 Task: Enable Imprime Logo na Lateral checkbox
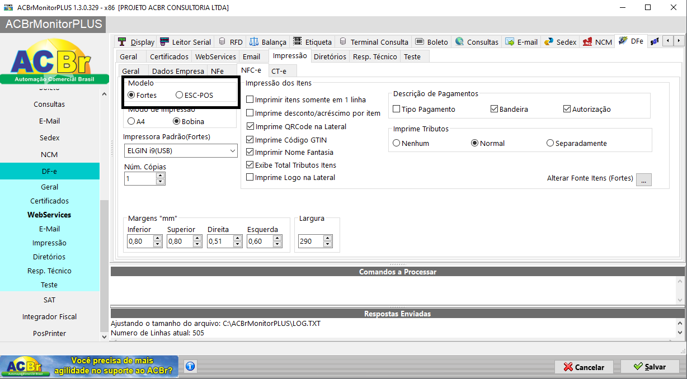coord(250,178)
